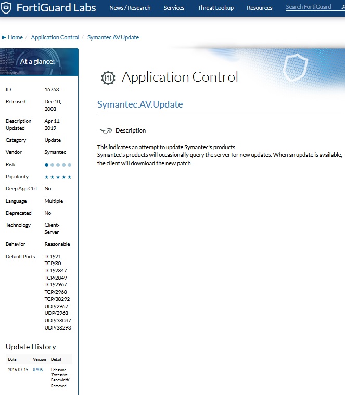Click the Version column header
Image resolution: width=345 pixels, height=395 pixels.
tap(40, 359)
